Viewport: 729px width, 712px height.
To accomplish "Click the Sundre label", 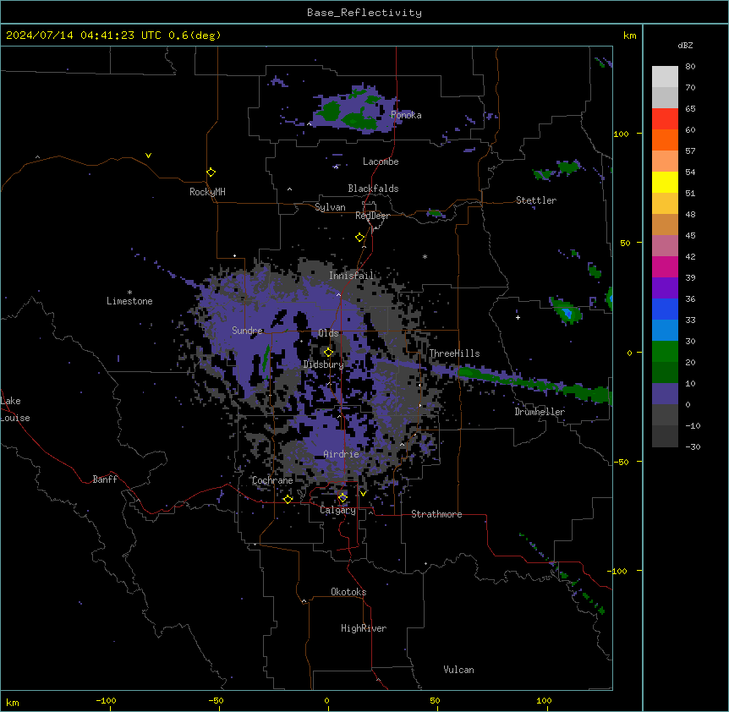I will click(247, 331).
